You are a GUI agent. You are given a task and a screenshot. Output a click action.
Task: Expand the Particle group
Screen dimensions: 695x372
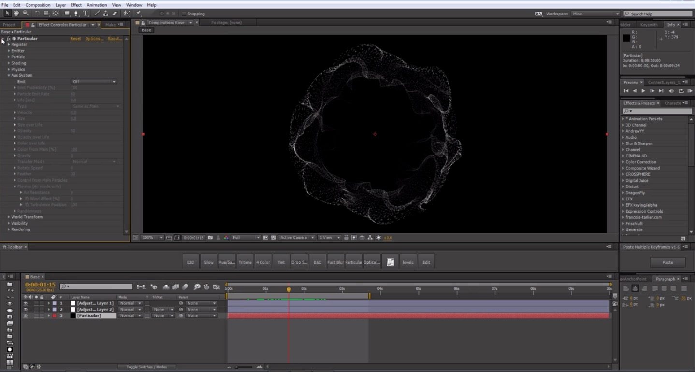(x=9, y=57)
